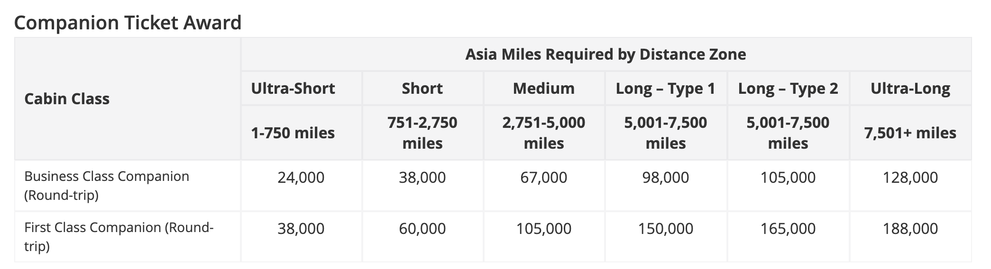
Task: Select the Short zone header
Action: click(x=422, y=88)
